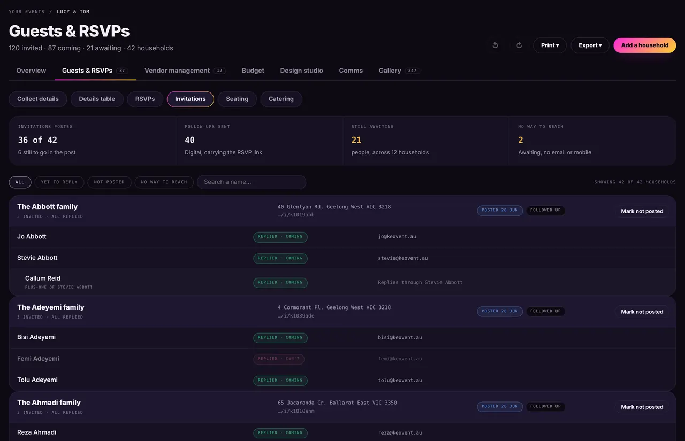Open the Export dropdown
This screenshot has width=685, height=441.
coord(590,45)
